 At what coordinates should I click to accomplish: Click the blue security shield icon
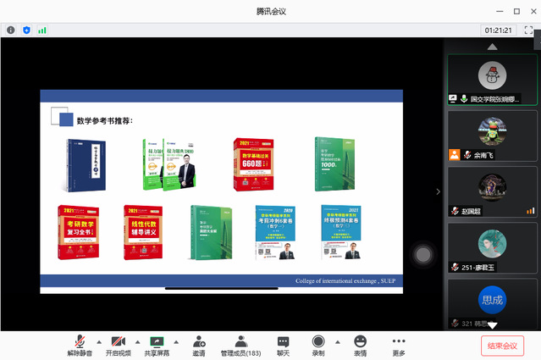(26, 30)
